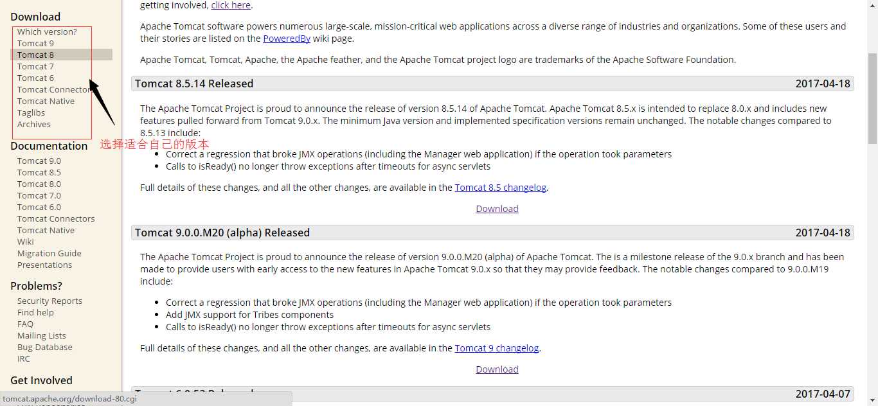Go to the Security Reports page
Viewport: 878px width, 406px height.
[49, 301]
